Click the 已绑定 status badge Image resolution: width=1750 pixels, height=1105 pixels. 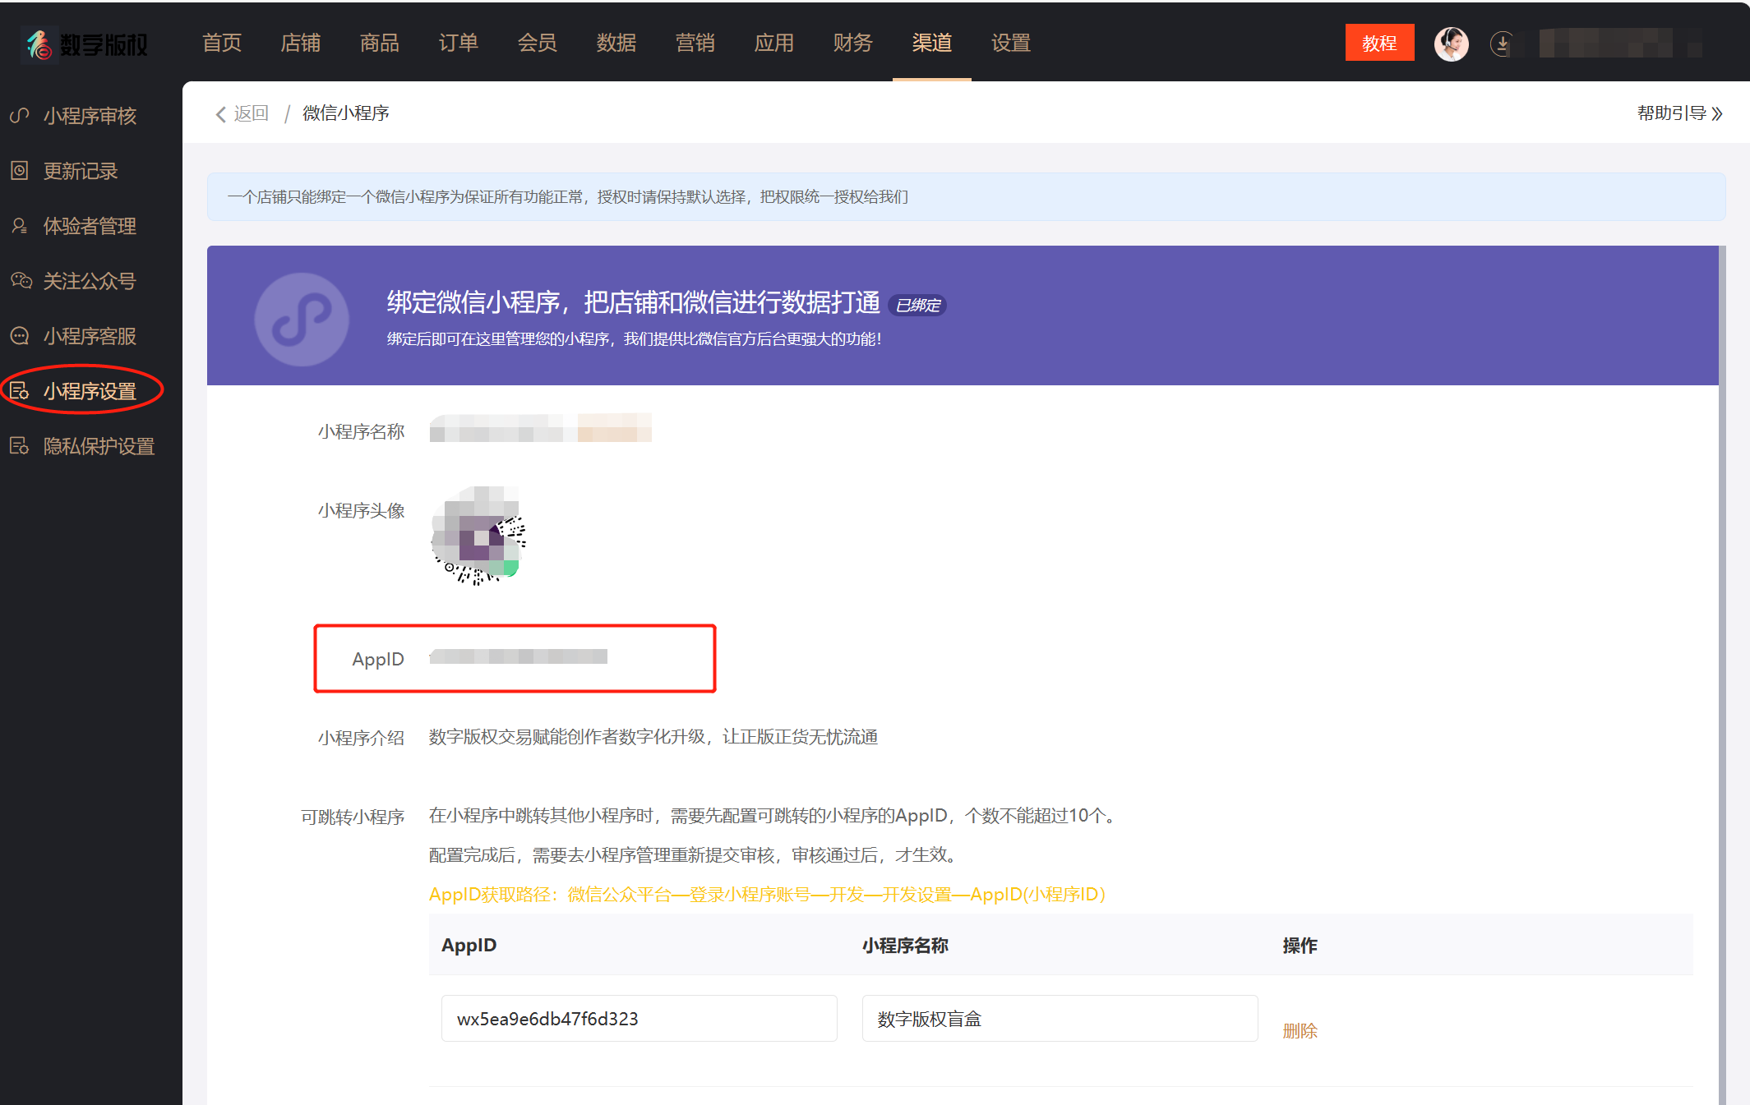[918, 305]
